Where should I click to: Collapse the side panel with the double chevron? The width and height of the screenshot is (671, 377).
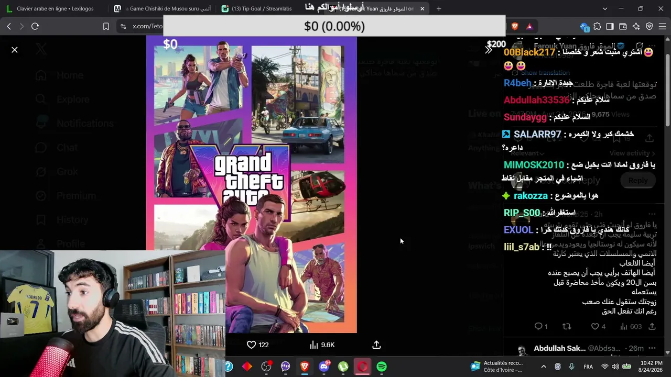(489, 50)
